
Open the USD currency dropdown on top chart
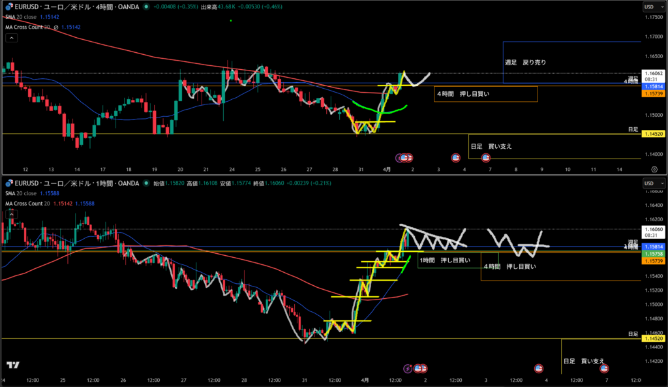pyautogui.click(x=649, y=7)
